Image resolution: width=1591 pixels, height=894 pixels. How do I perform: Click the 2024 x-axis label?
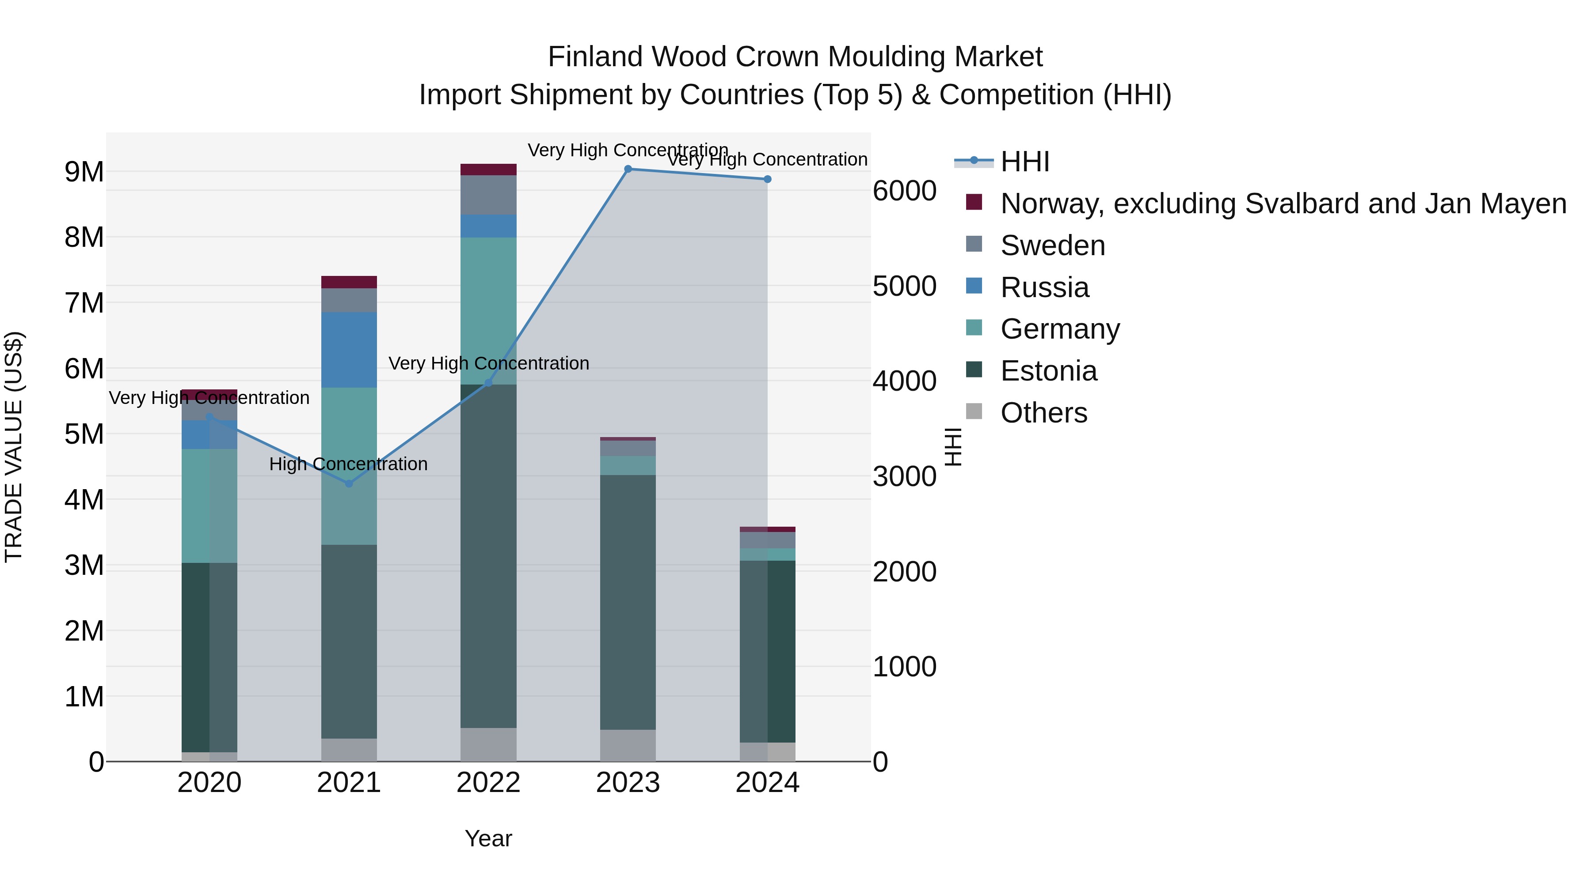(x=768, y=783)
